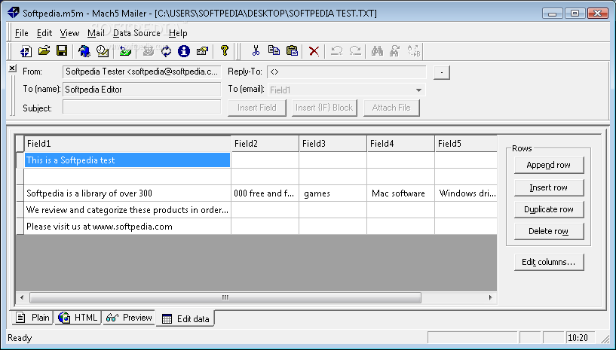Click the green import data icon
The height and width of the screenshot is (350, 616).
click(125, 51)
